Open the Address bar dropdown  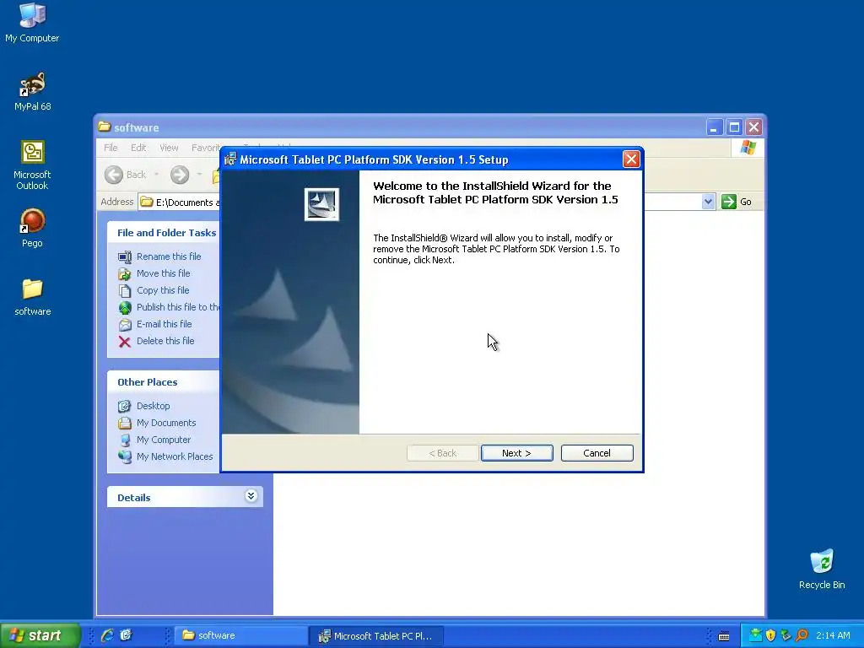pos(708,202)
